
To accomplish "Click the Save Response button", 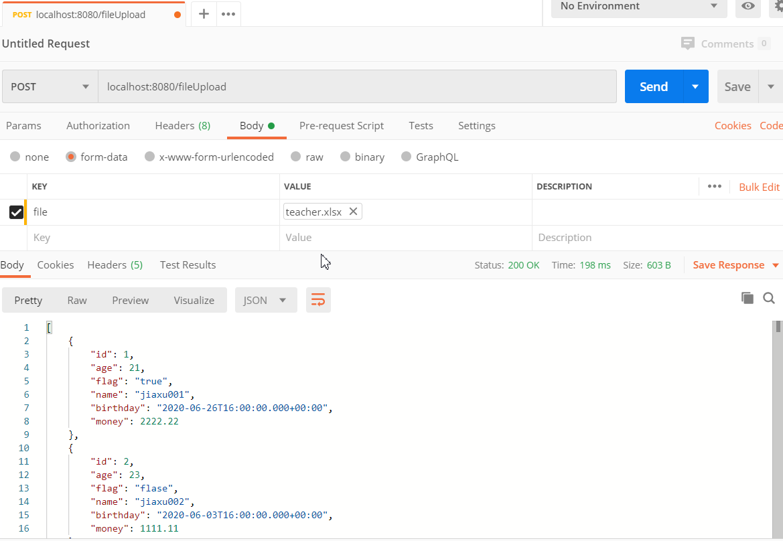I will pos(729,265).
